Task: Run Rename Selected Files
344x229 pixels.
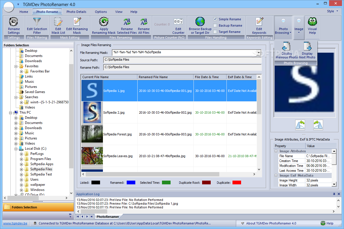Action: [127, 22]
